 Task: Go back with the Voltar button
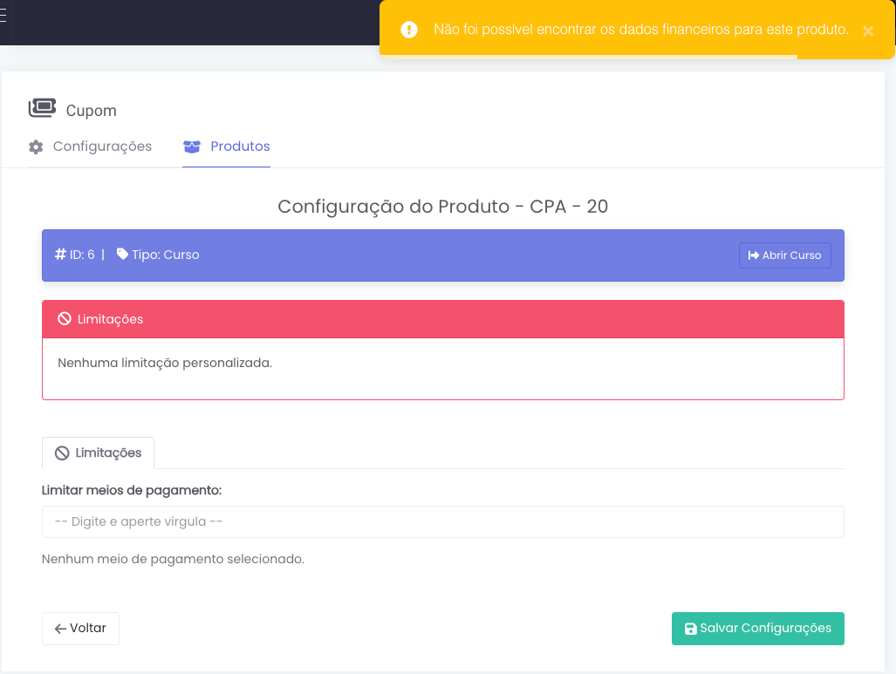pos(80,628)
